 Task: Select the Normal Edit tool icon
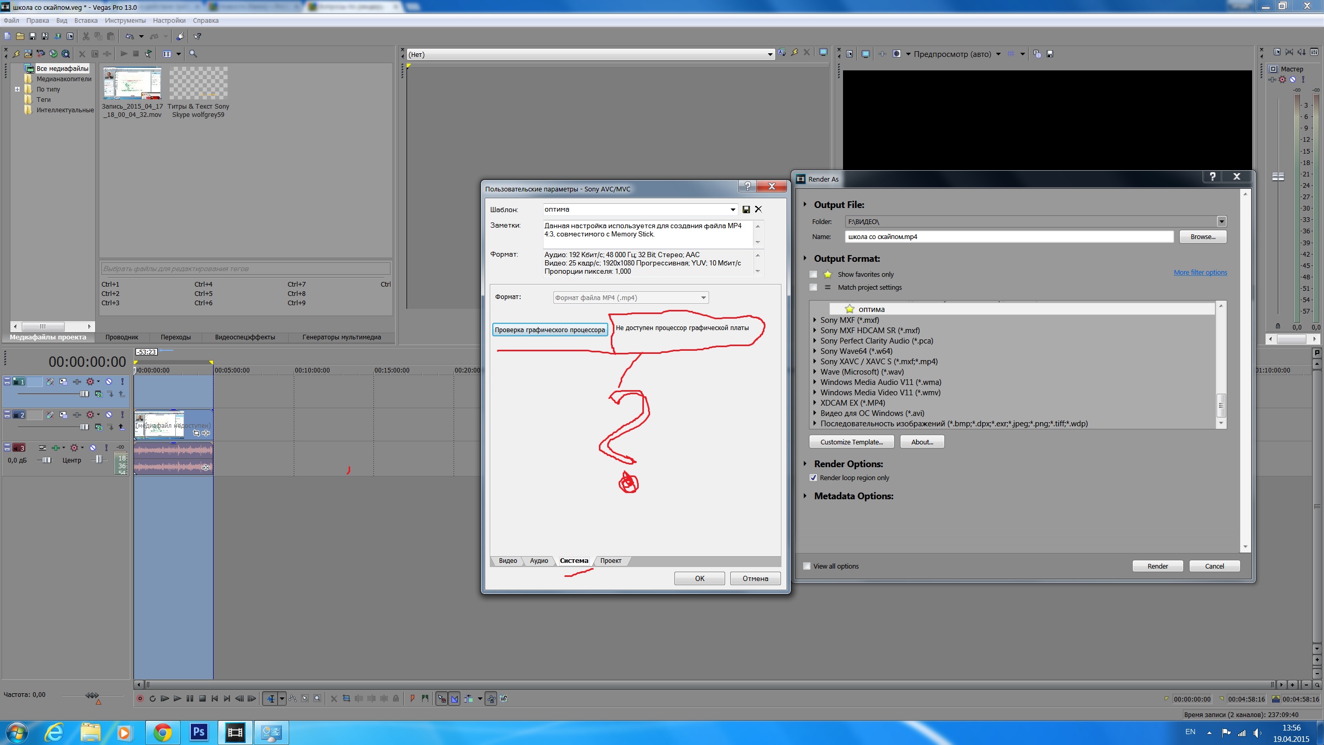click(271, 698)
